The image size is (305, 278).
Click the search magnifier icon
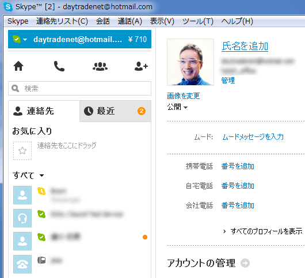tap(15, 88)
